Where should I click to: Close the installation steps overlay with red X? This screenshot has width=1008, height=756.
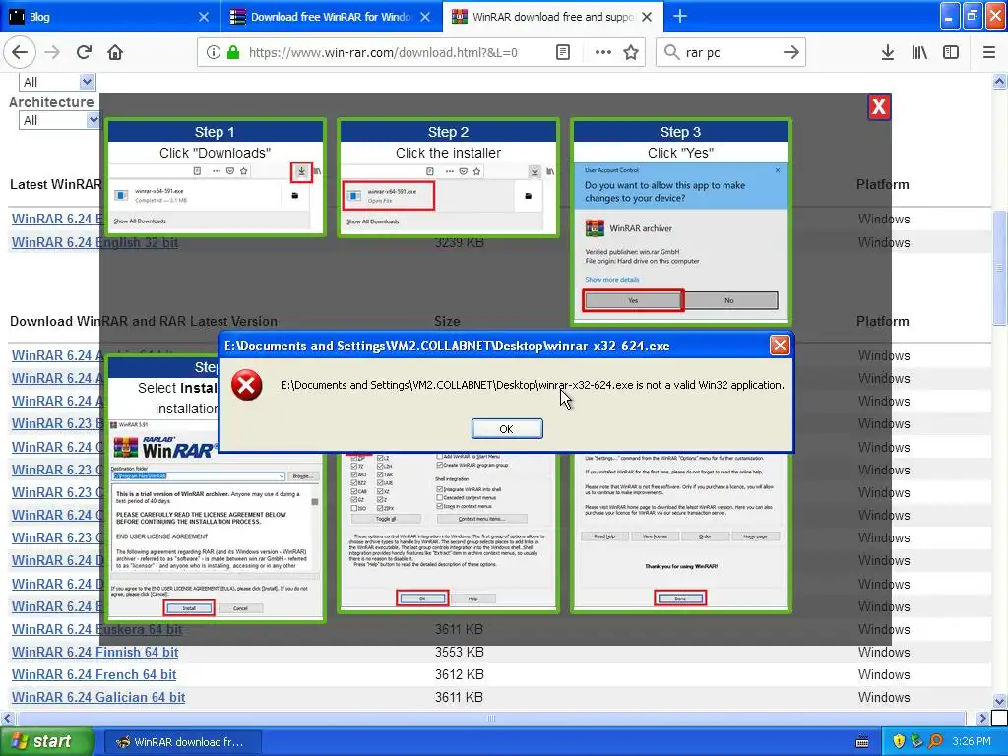pos(878,106)
